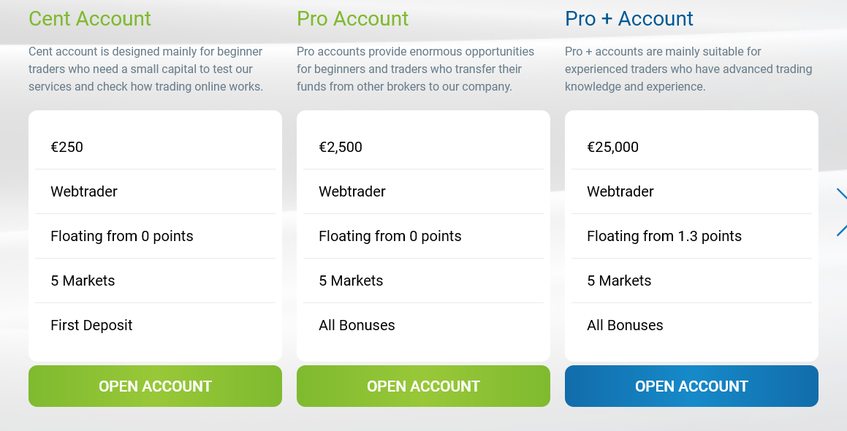847x431 pixels.
Task: Select the Pro + Account heading
Action: pyautogui.click(x=628, y=18)
